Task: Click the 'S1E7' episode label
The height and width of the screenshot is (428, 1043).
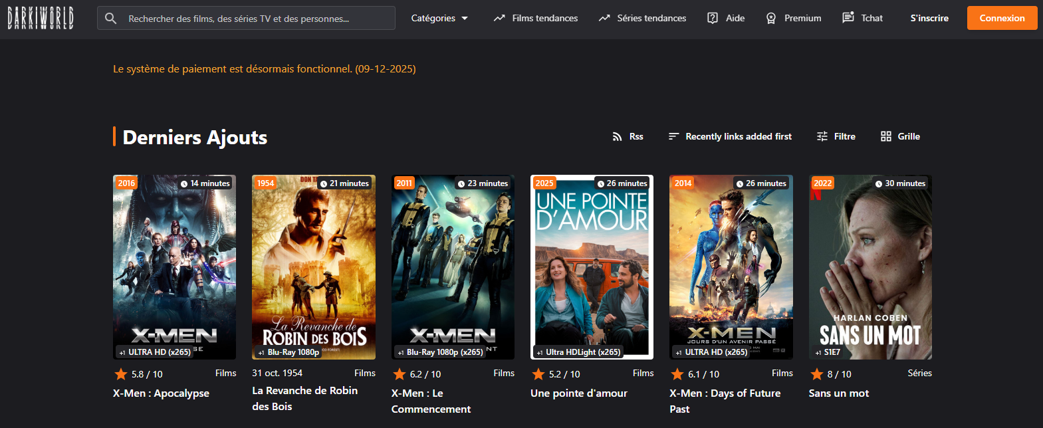Action: pyautogui.click(x=828, y=352)
